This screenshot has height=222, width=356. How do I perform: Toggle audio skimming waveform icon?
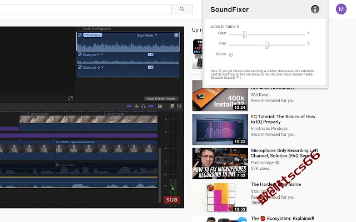pyautogui.click(x=136, y=106)
